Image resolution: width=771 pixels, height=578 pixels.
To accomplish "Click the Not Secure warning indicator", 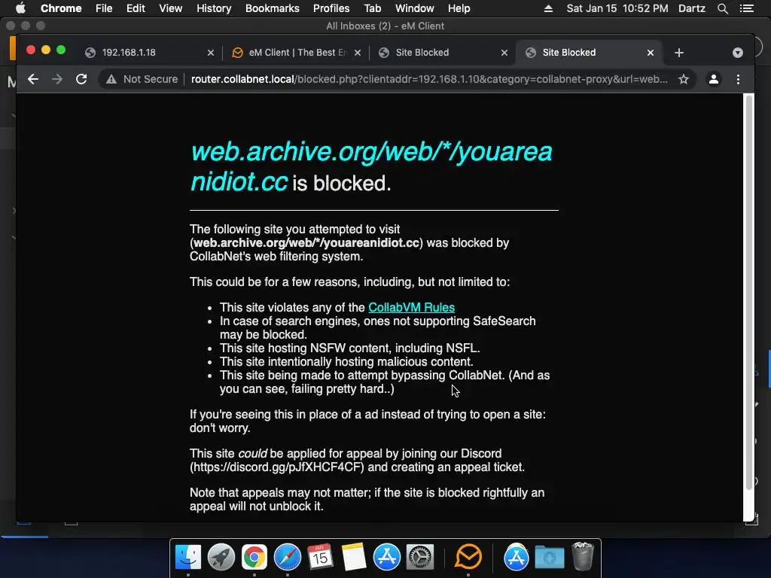I will click(x=142, y=79).
